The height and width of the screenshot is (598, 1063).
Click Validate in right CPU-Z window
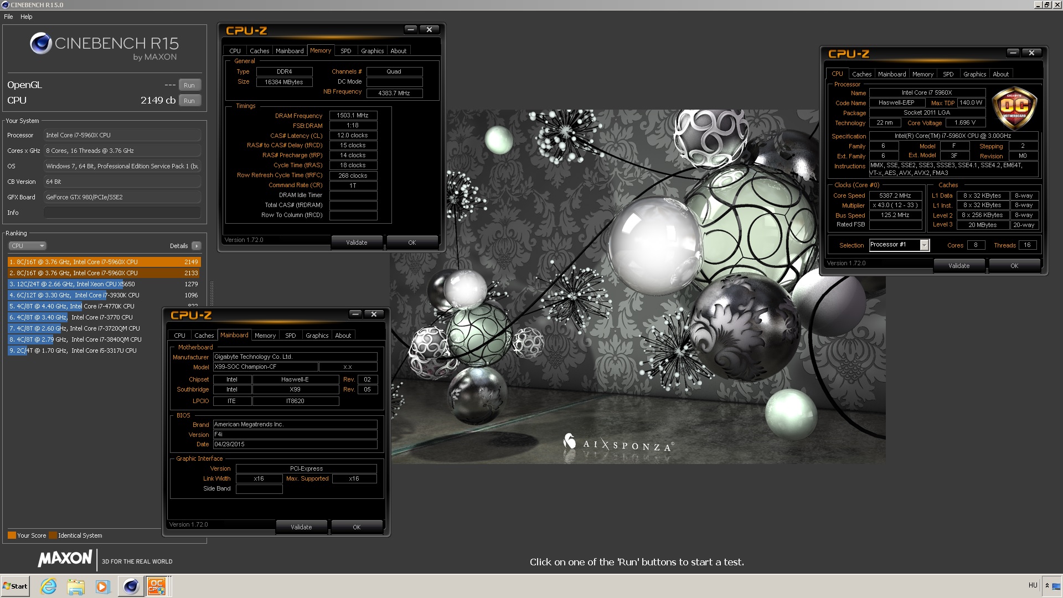pos(959,266)
